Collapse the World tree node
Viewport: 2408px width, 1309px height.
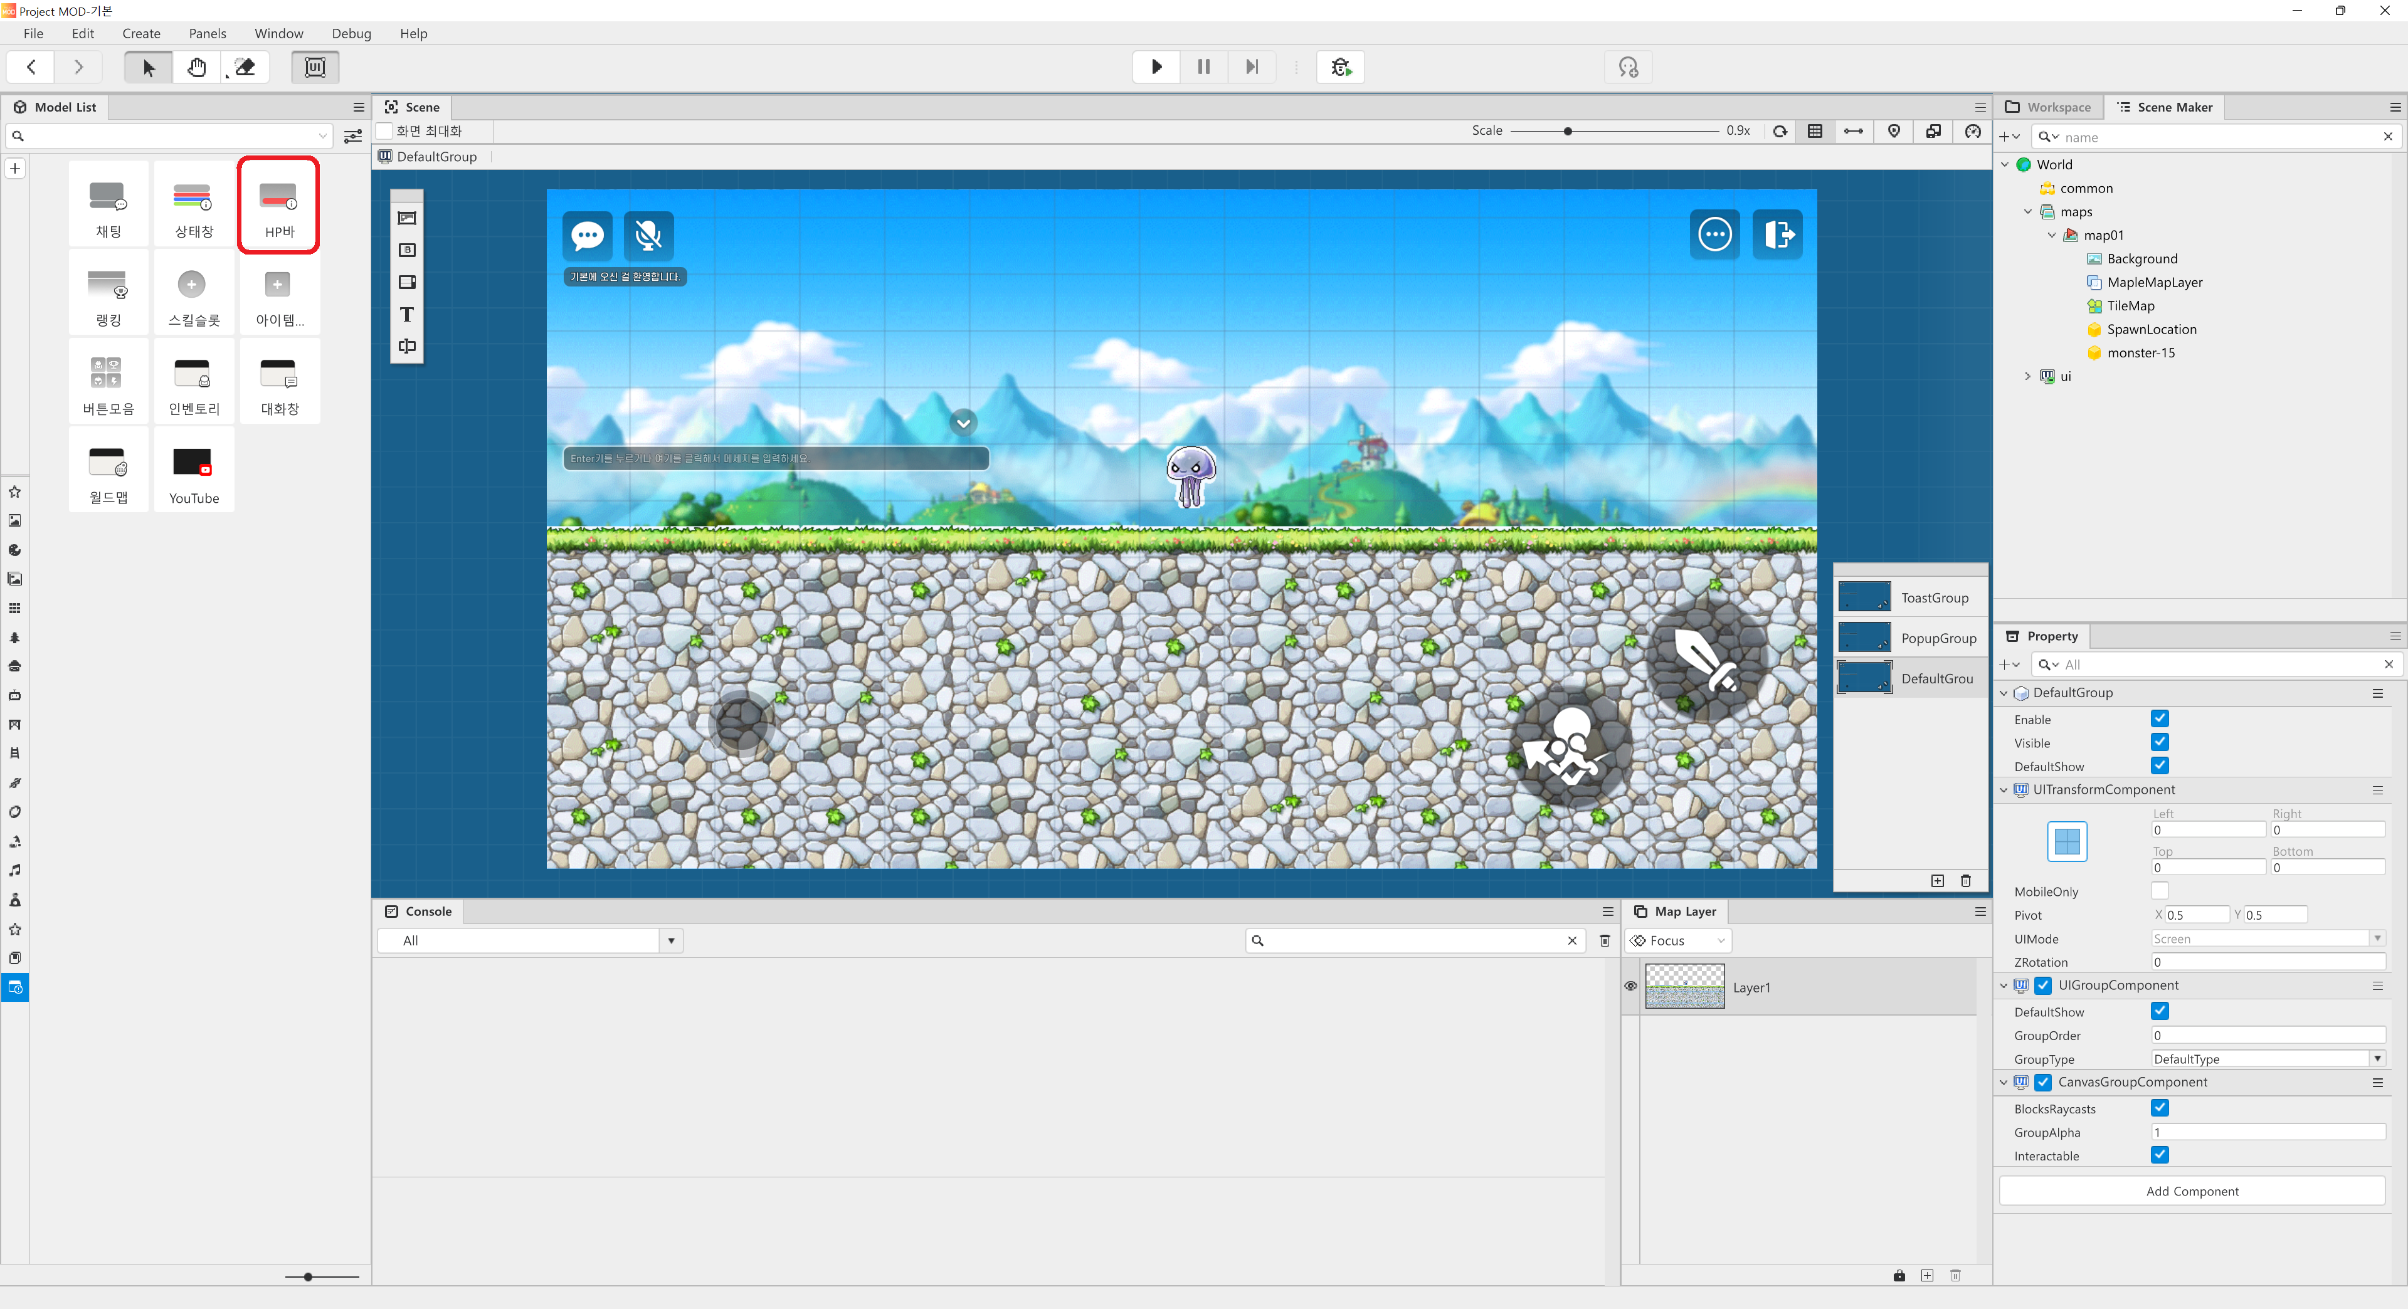point(2005,164)
